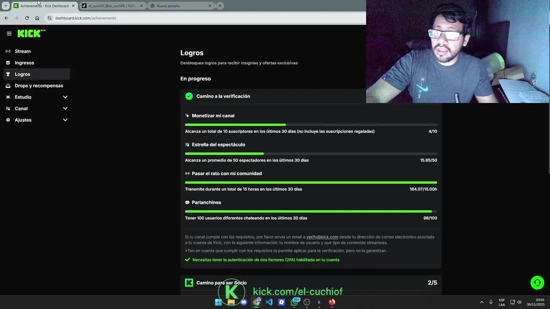The image size is (550, 309).
Task: Show hidden system tray icons
Action: pos(482,302)
